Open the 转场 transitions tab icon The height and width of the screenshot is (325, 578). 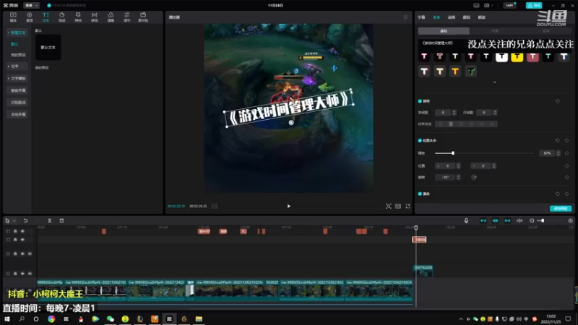pos(95,17)
